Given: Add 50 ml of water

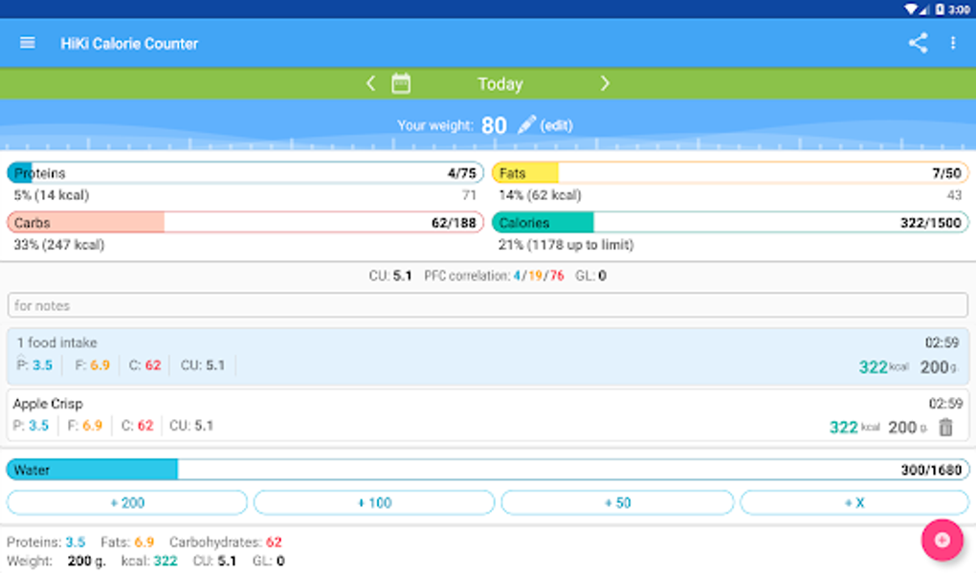Looking at the screenshot, I should [x=617, y=503].
